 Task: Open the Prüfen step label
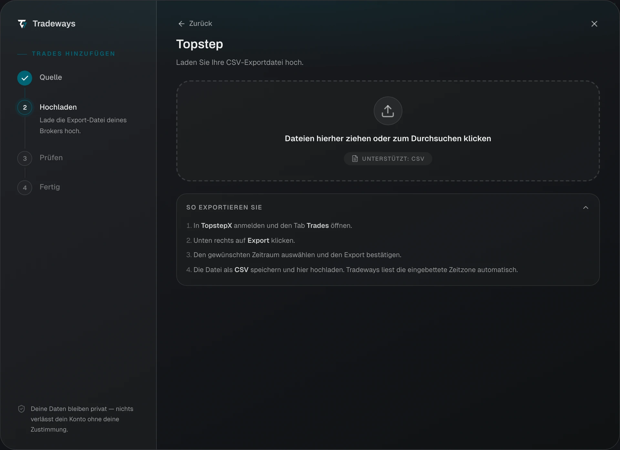[x=51, y=158]
